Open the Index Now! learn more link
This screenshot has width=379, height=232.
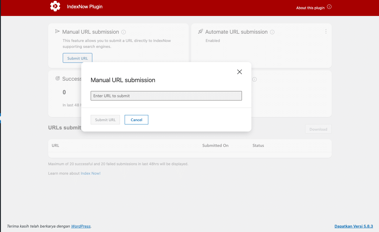click(91, 173)
